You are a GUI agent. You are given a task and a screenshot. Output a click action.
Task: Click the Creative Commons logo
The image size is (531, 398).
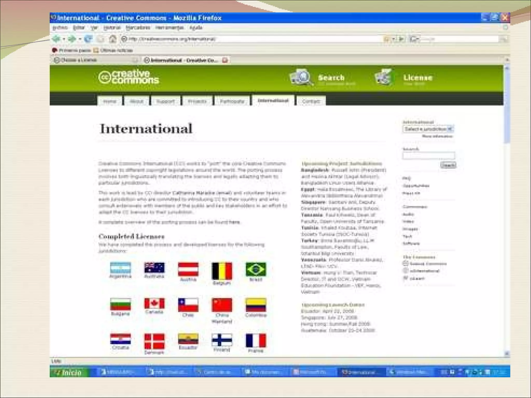click(129, 77)
